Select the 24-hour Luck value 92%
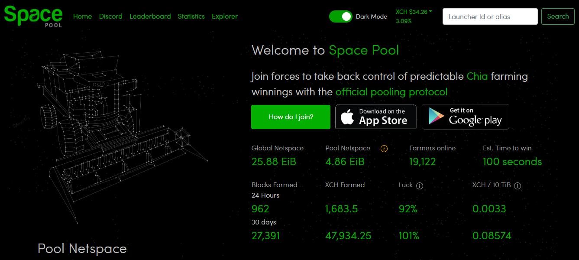The height and width of the screenshot is (260, 579). coord(408,209)
